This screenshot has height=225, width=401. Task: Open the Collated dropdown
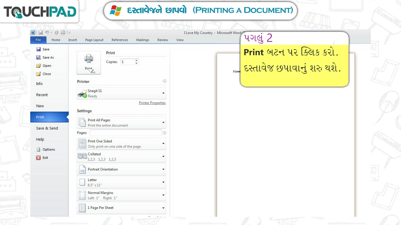pyautogui.click(x=121, y=156)
